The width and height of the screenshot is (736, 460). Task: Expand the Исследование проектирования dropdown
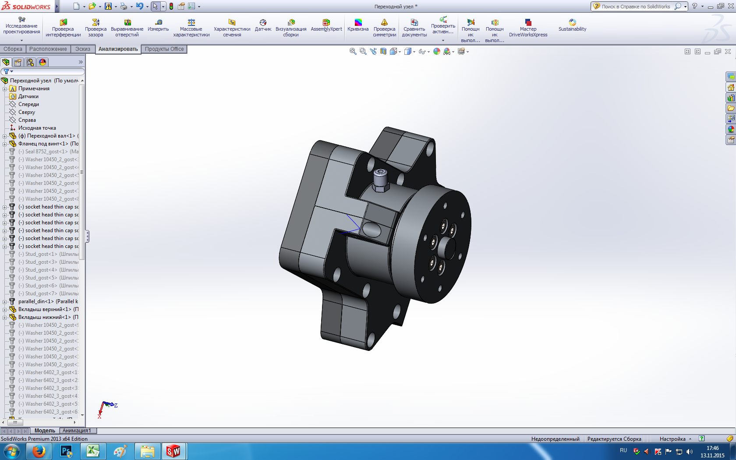21,40
